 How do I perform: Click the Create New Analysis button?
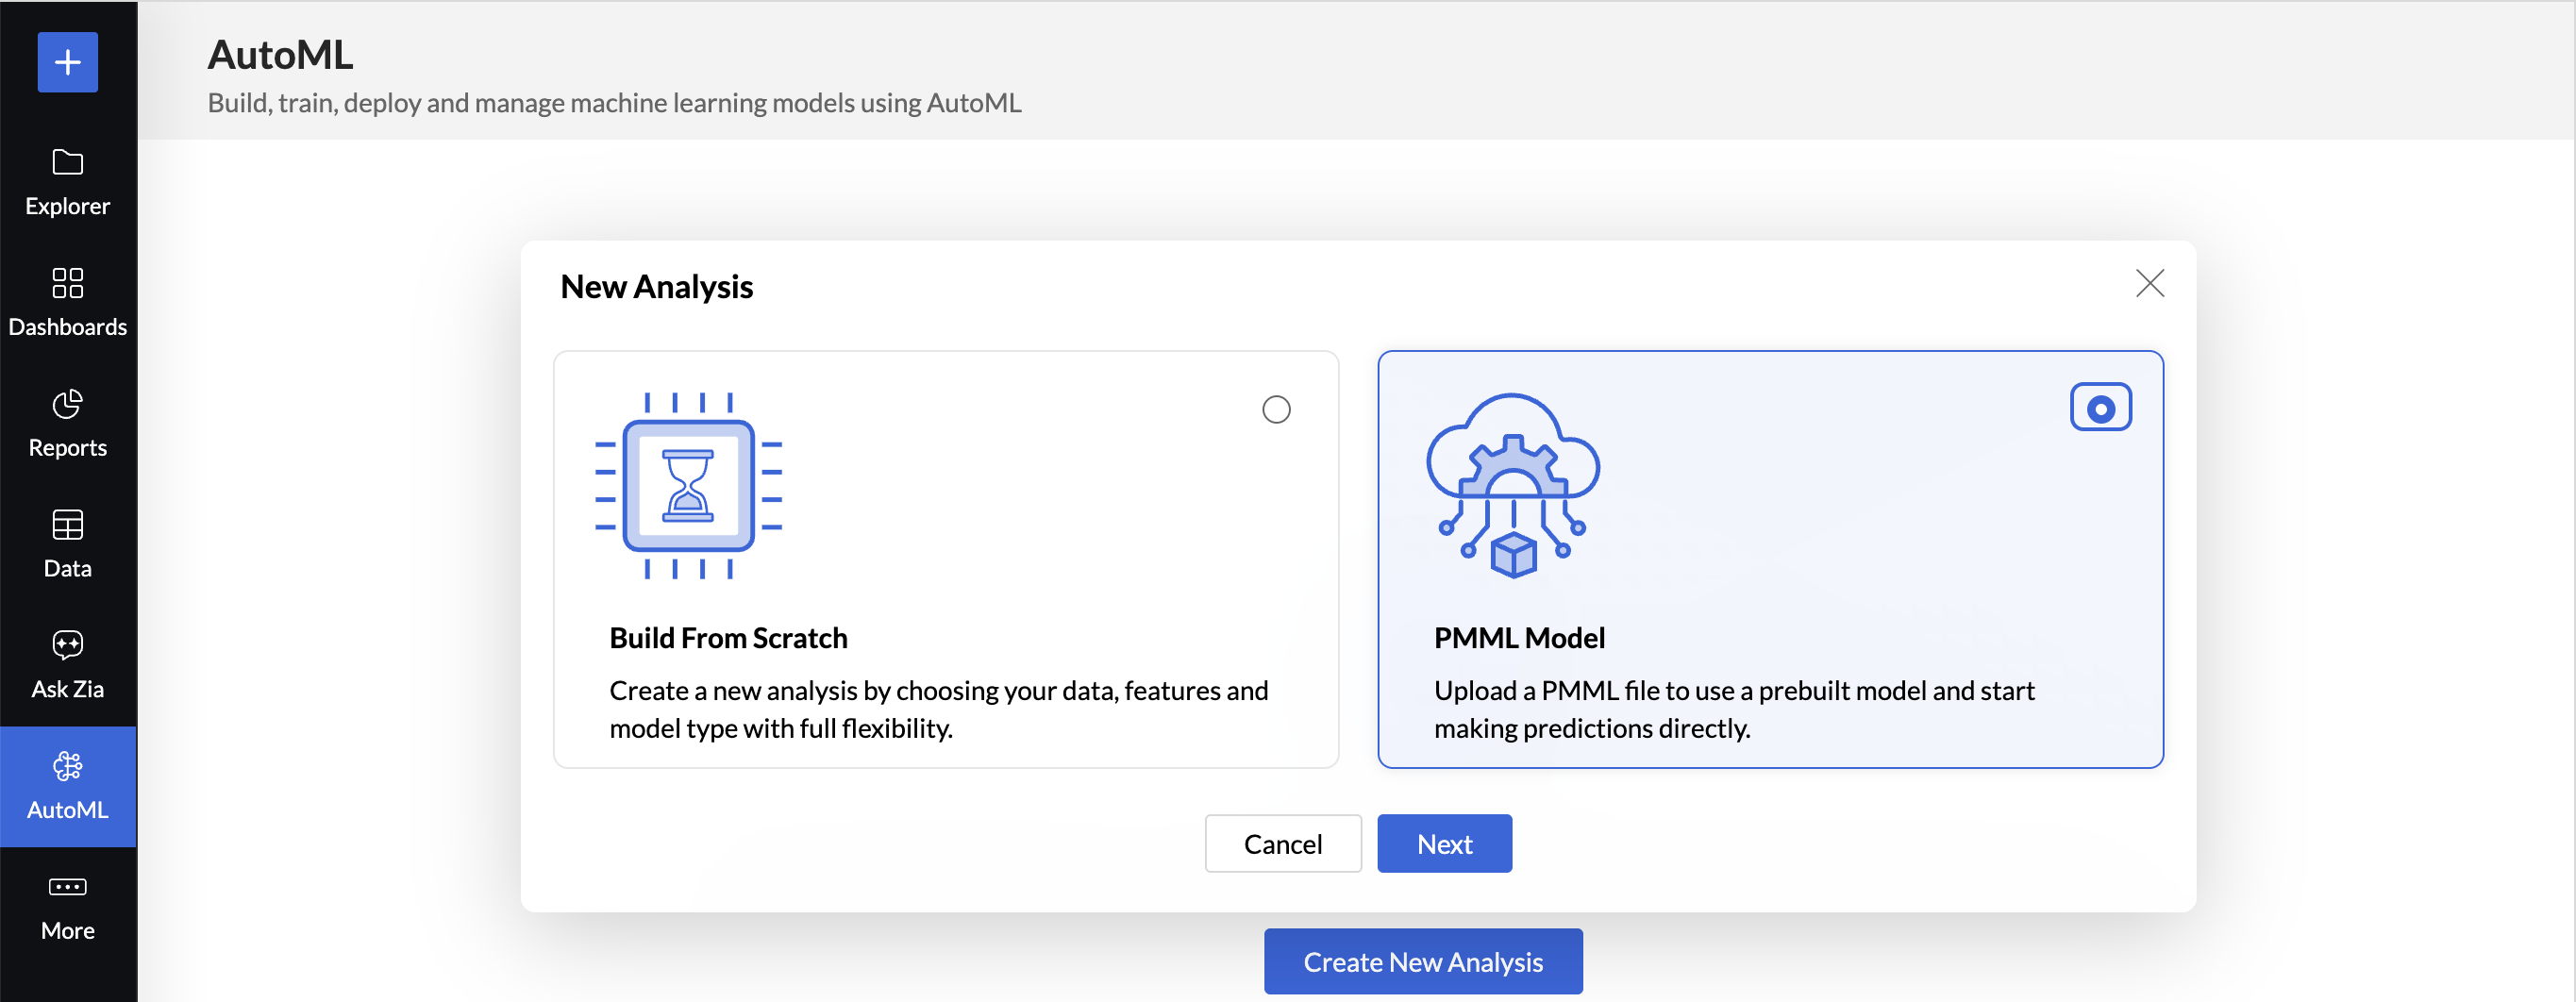click(1423, 962)
